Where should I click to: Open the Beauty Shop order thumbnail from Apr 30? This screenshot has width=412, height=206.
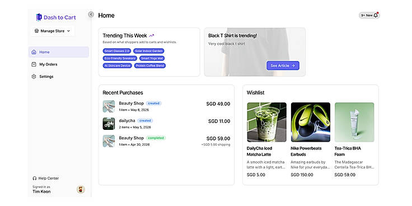pyautogui.click(x=109, y=141)
